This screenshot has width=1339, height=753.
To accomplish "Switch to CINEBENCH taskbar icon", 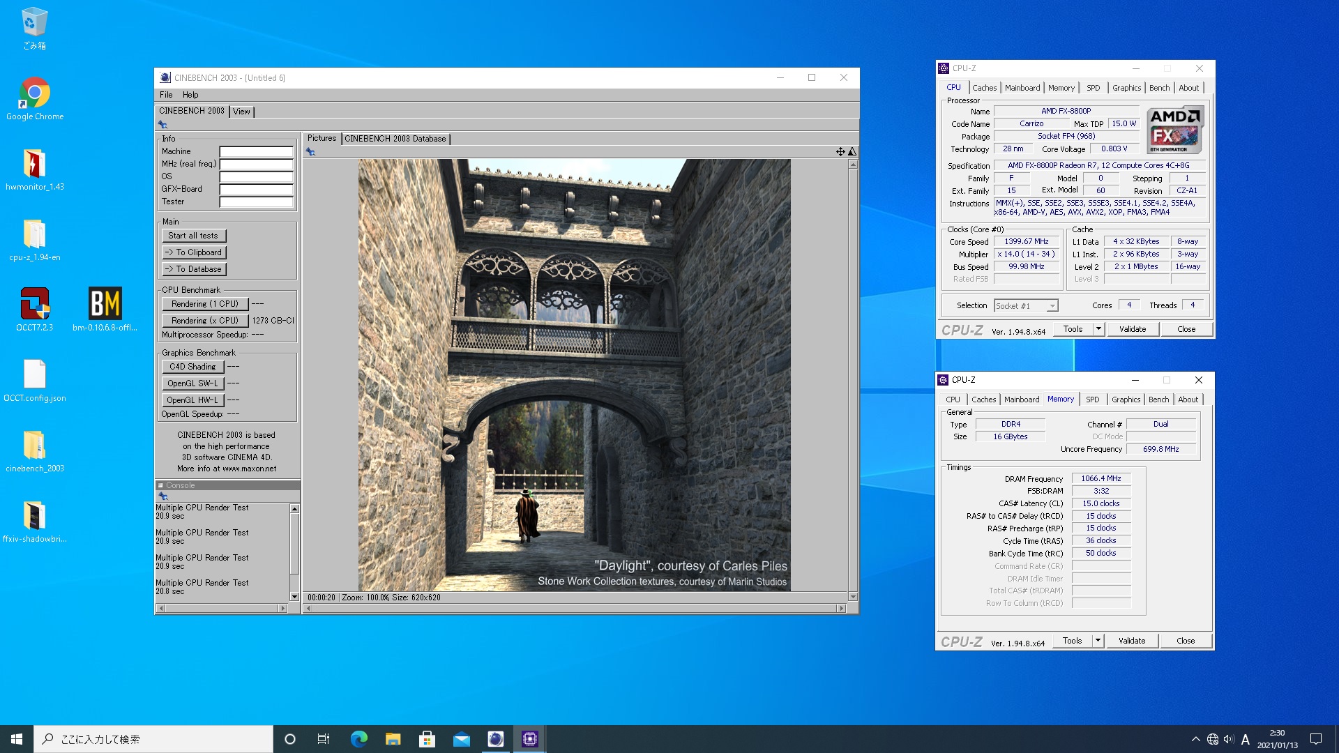I will tap(495, 739).
